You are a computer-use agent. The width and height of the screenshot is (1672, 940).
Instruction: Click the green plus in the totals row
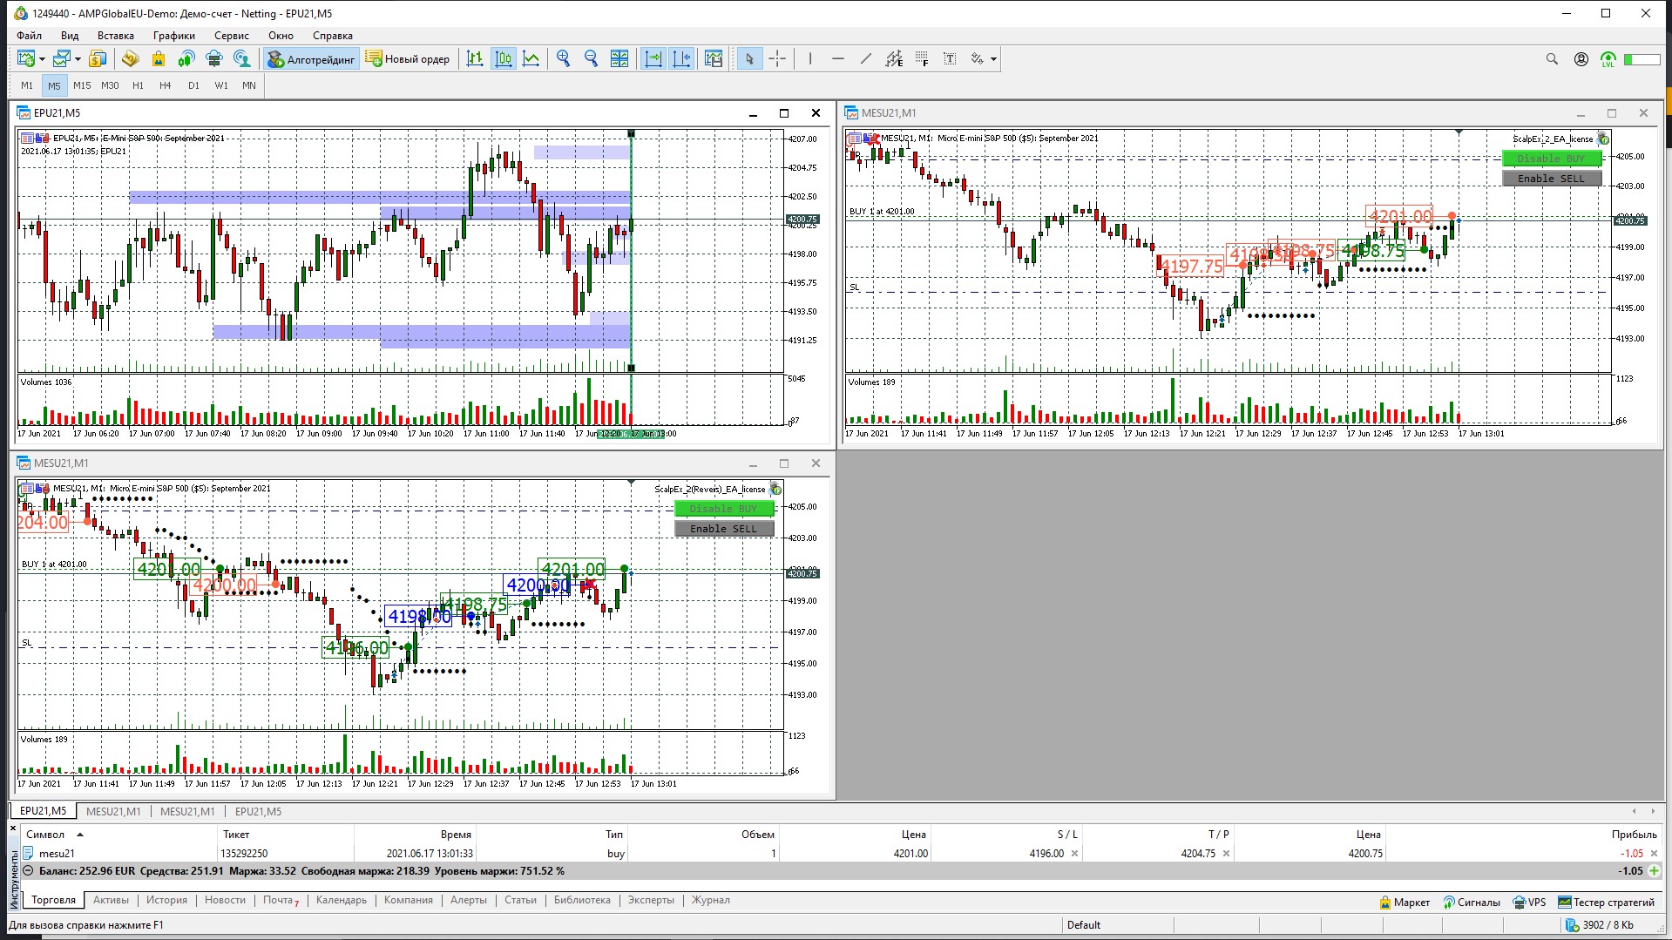[x=1654, y=870]
